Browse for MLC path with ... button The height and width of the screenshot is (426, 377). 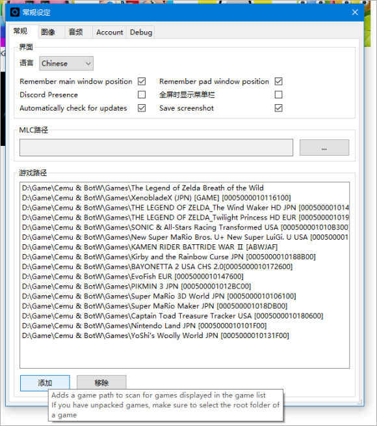coord(324,147)
